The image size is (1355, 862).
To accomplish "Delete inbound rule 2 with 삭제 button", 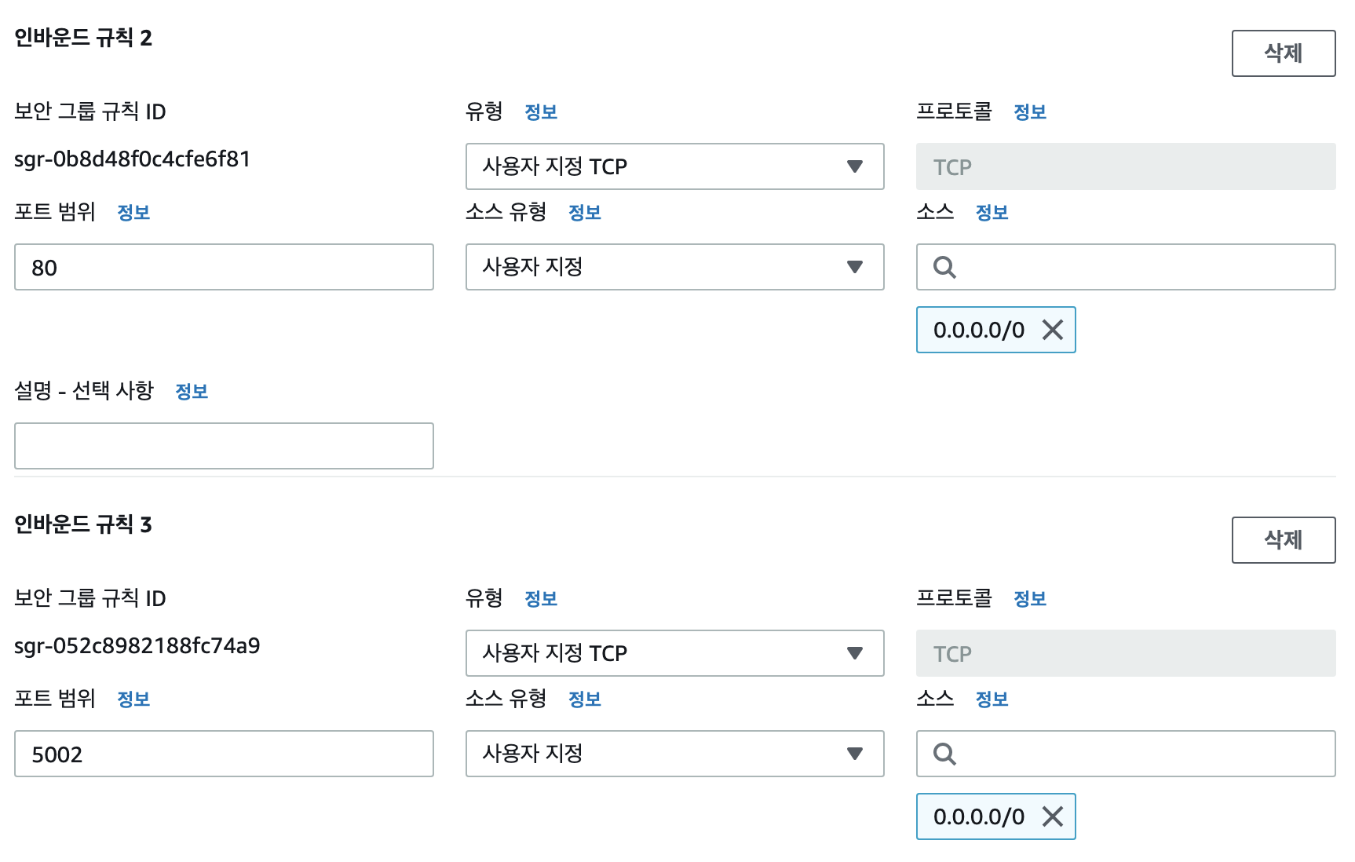I will point(1284,53).
